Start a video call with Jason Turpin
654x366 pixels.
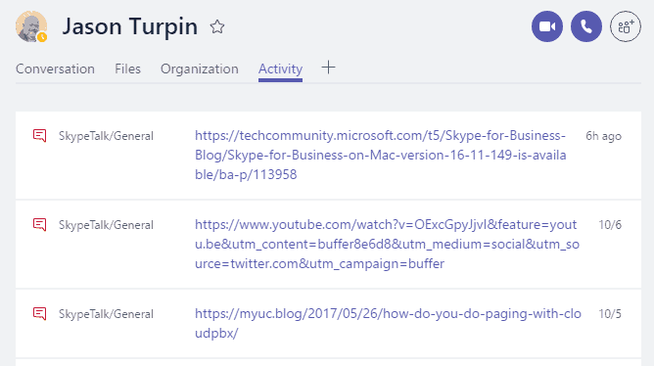point(547,26)
